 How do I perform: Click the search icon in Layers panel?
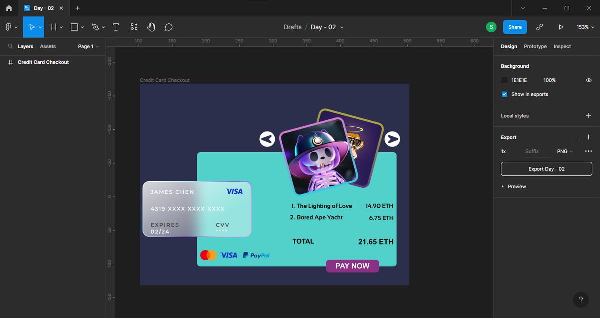pyautogui.click(x=10, y=46)
